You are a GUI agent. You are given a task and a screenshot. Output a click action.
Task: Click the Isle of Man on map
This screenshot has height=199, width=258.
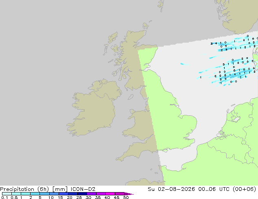(x=131, y=97)
